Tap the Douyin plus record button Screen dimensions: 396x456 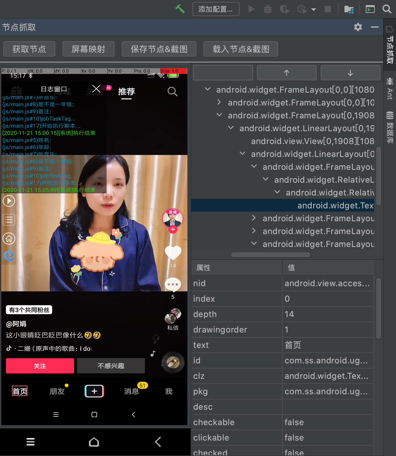tap(94, 391)
